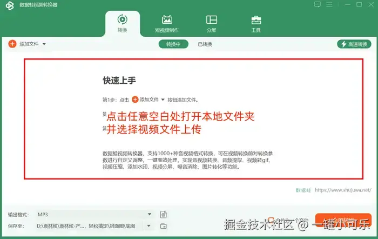Expand the 保存至 path dropdown arrow

click(148, 226)
